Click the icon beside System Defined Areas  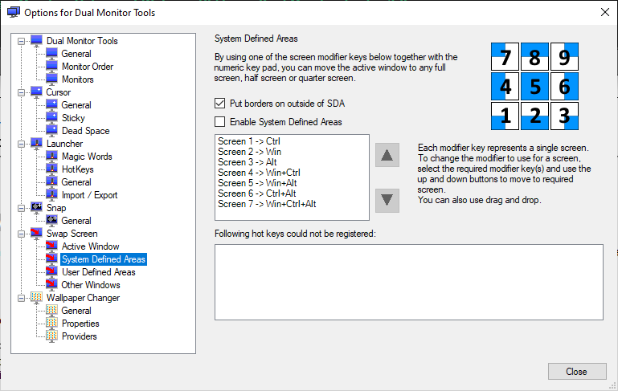click(x=51, y=259)
